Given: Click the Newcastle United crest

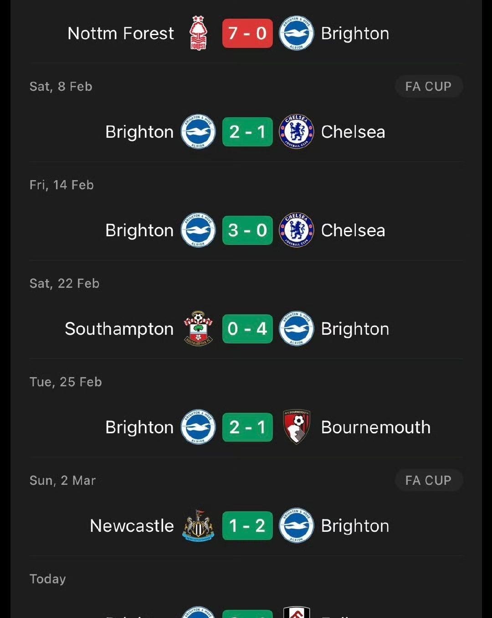Looking at the screenshot, I should click(x=198, y=526).
